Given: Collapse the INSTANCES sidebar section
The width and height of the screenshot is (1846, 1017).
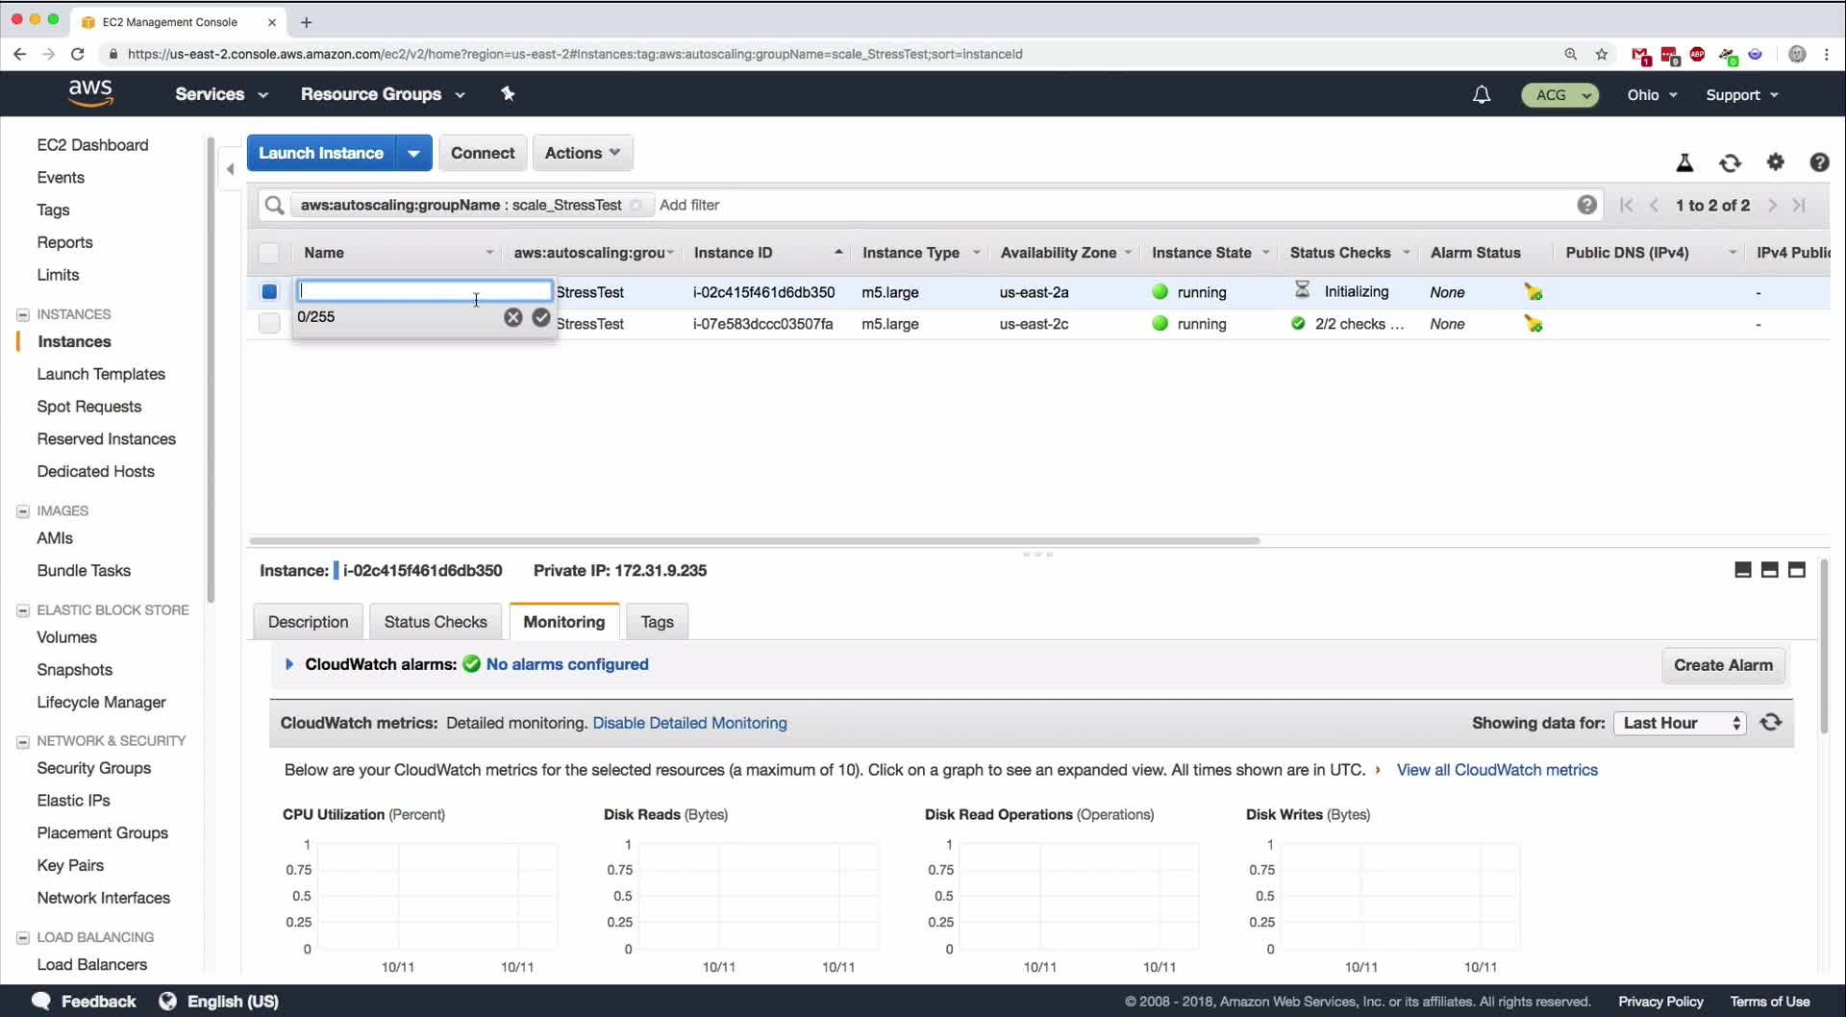Looking at the screenshot, I should [23, 314].
